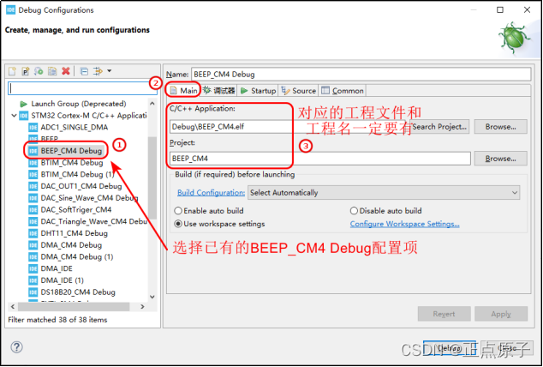Viewport: 543px width, 367px height.
Task: Click the New launch configuration icon
Action: [12, 71]
